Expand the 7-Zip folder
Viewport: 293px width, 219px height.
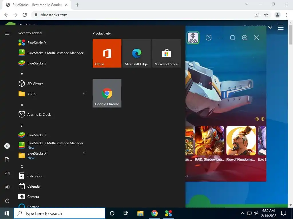pyautogui.click(x=84, y=94)
